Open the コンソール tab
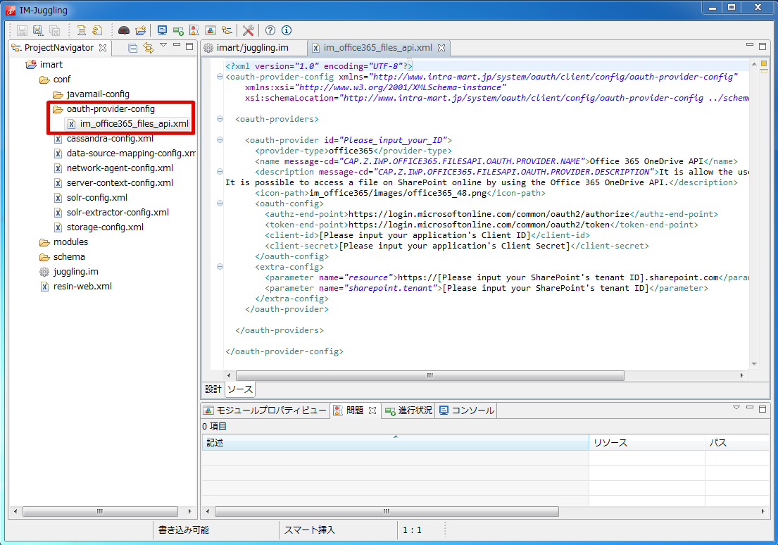 tap(466, 411)
